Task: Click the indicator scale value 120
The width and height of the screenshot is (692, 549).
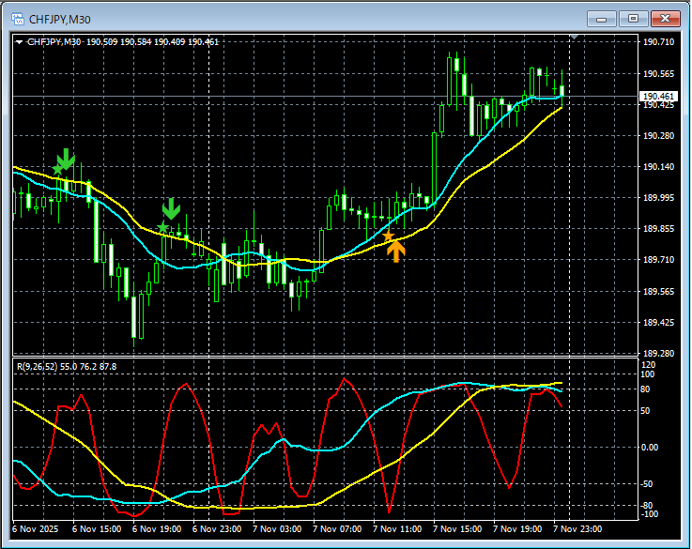Action: [648, 365]
